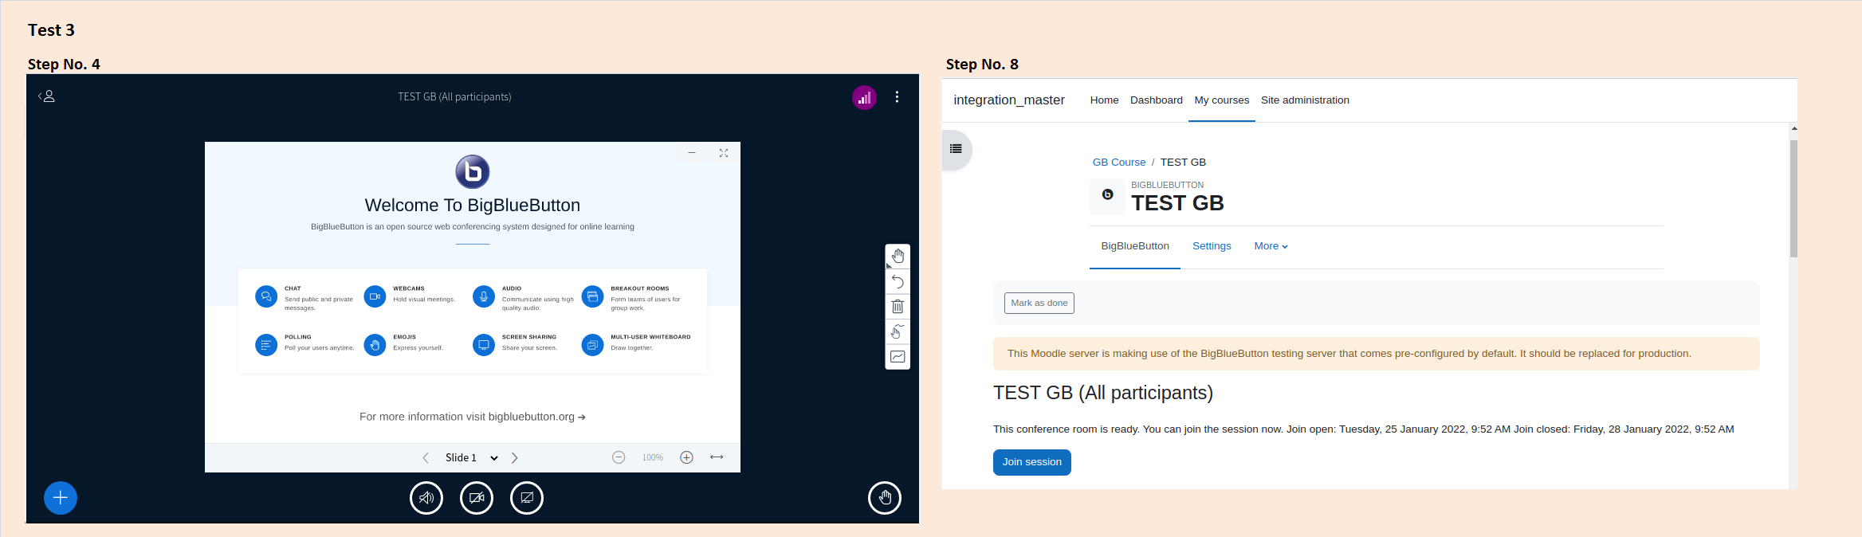Toggle the users list panel icon
The width and height of the screenshot is (1862, 537).
(x=46, y=96)
